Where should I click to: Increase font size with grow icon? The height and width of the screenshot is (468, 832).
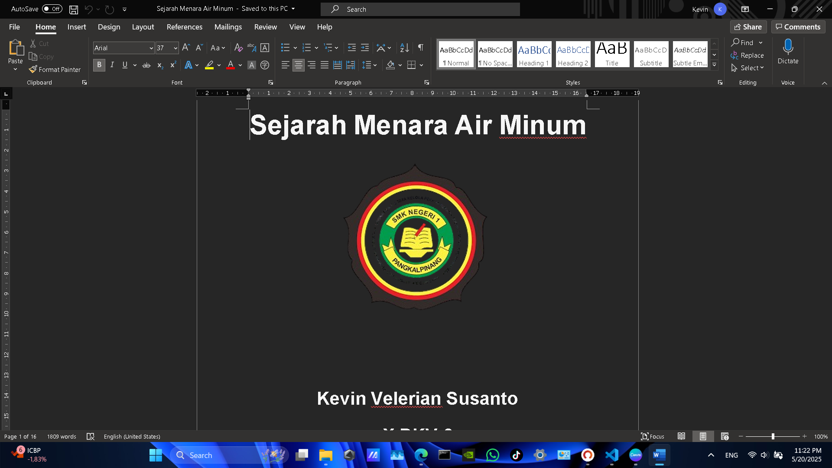pyautogui.click(x=186, y=48)
